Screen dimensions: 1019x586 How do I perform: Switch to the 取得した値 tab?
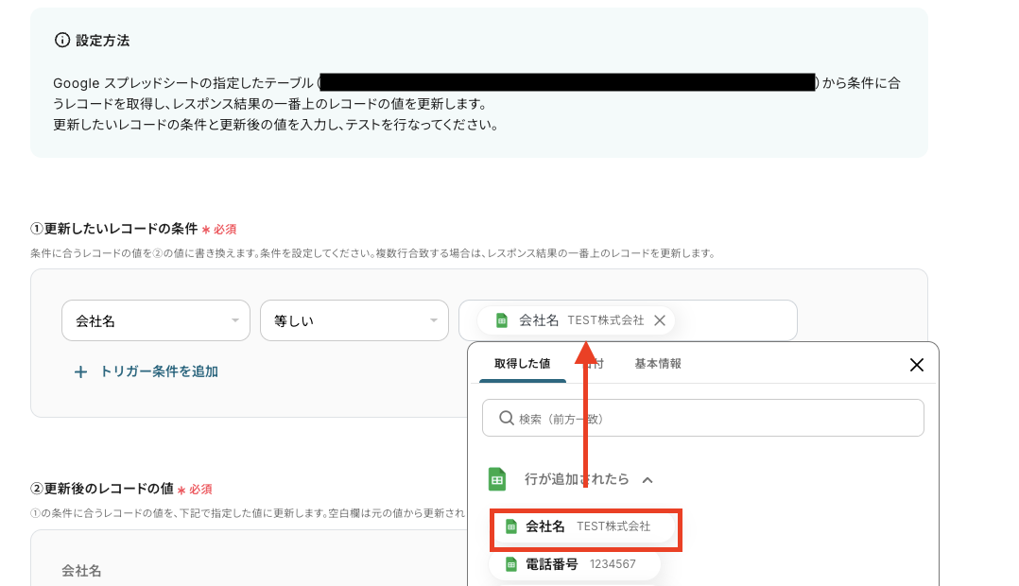522,363
